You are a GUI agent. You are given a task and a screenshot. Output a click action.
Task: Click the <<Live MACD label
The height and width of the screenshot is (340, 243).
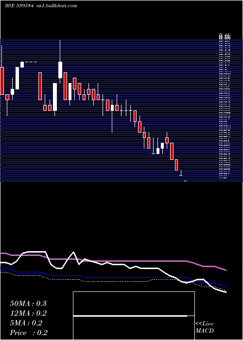pyautogui.click(x=205, y=327)
